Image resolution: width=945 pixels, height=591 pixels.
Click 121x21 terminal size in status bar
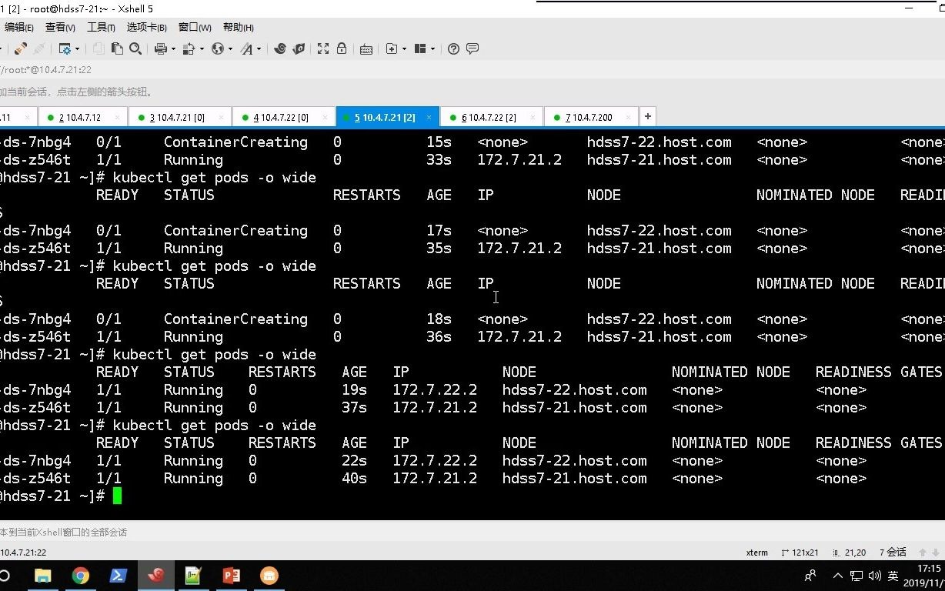click(800, 553)
